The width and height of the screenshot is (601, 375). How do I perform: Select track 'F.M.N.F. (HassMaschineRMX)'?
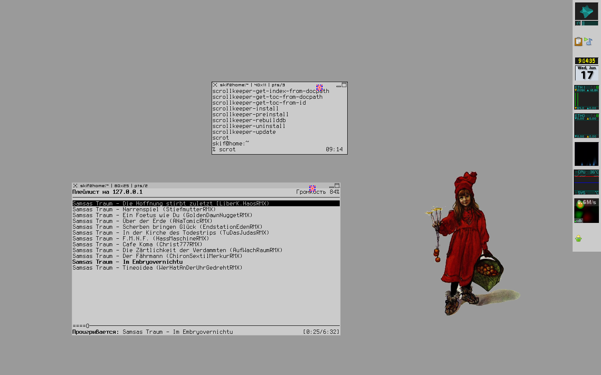141,238
